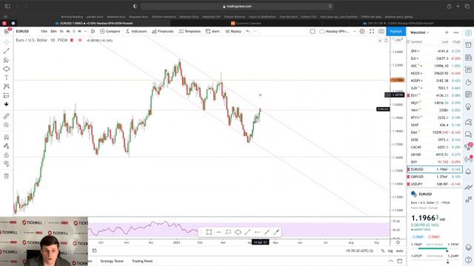The image size is (474, 266).
Task: Toggle the select layout square icon
Action: point(313,31)
